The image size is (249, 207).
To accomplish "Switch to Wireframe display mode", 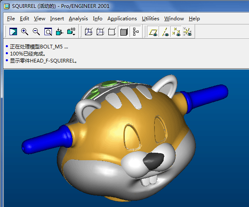I will tap(89, 31).
